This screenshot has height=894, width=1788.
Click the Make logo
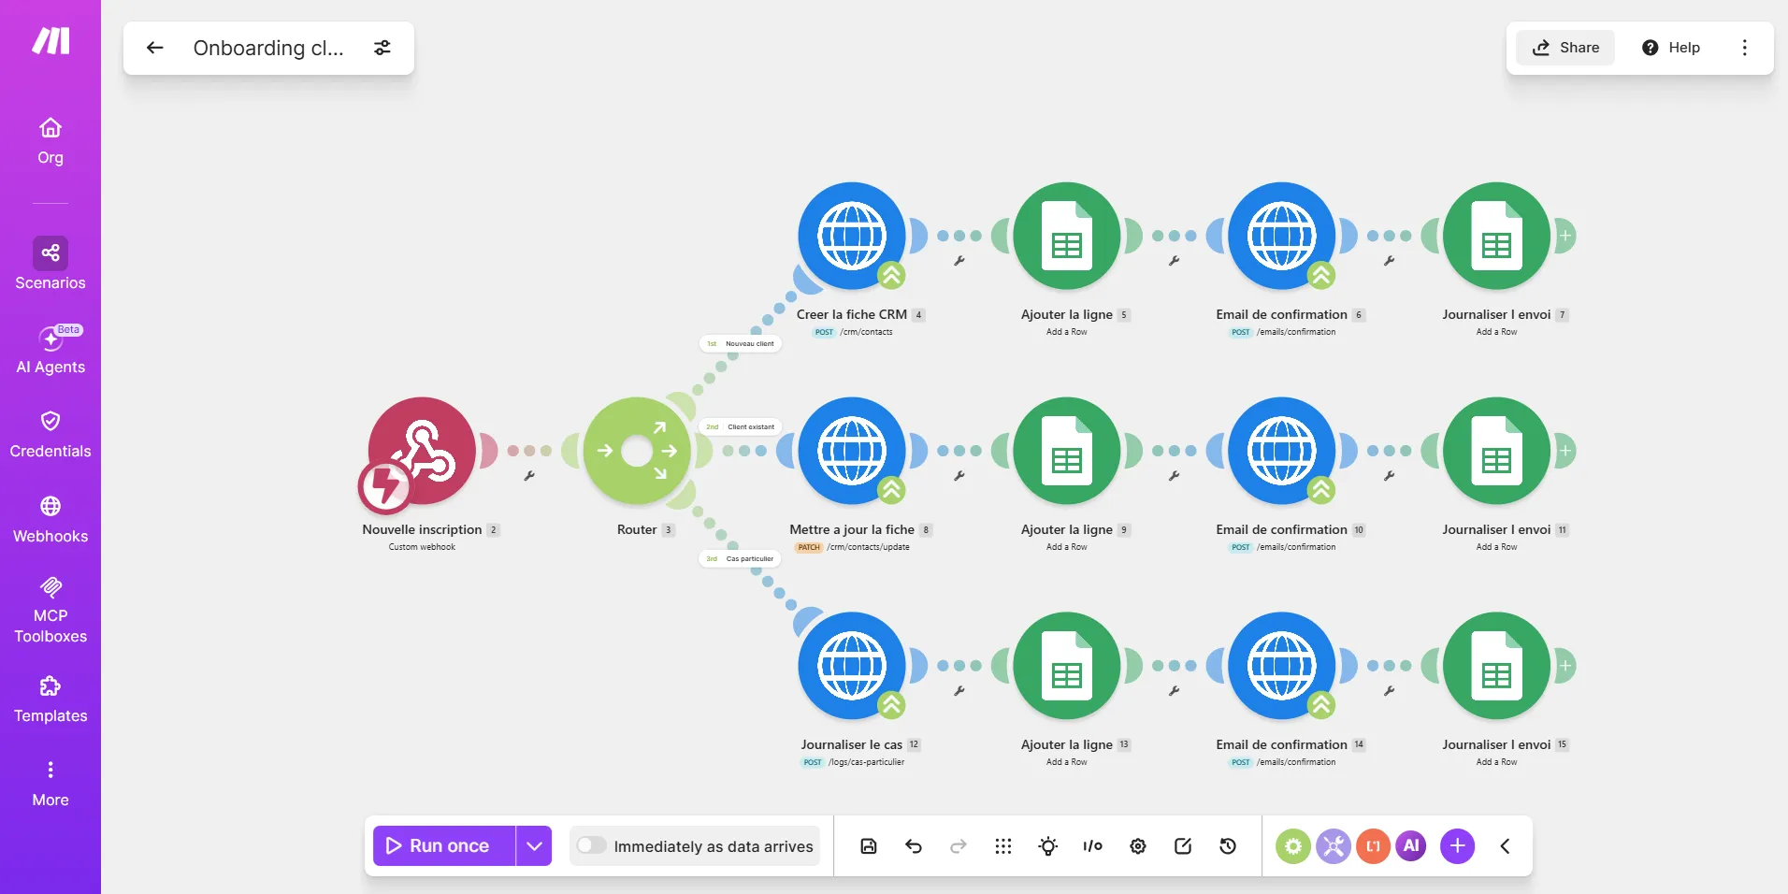[x=50, y=40]
